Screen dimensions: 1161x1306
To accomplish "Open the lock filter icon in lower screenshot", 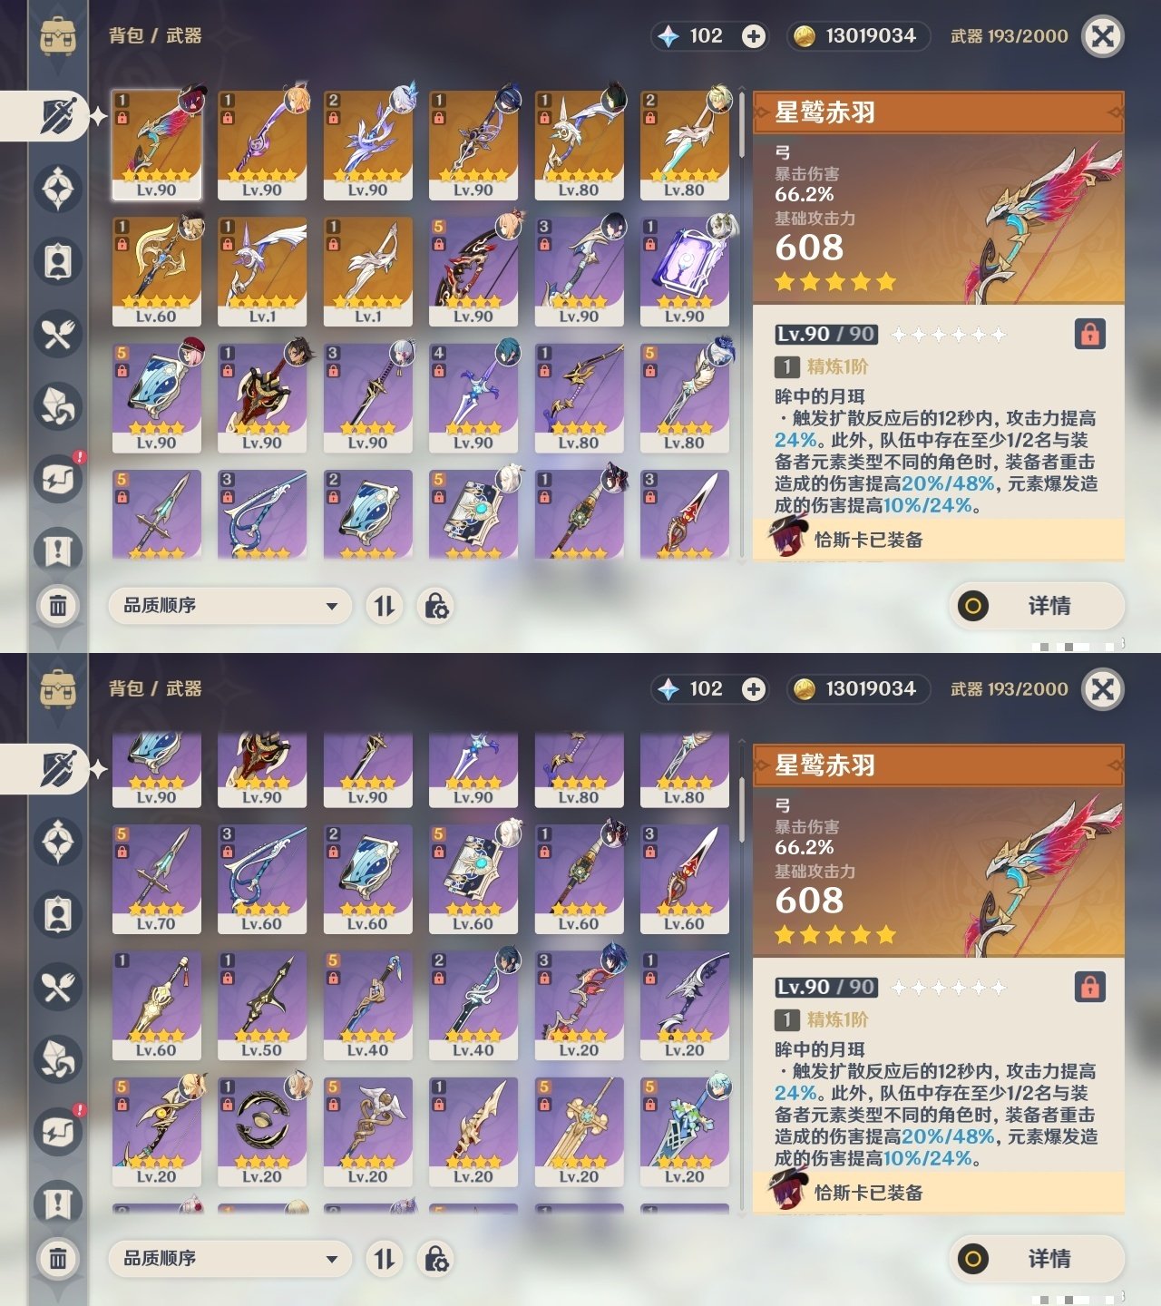I will click(x=436, y=1259).
